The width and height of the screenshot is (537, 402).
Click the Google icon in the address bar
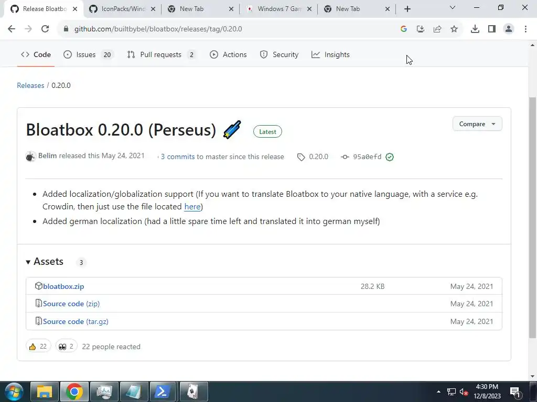[x=403, y=29]
